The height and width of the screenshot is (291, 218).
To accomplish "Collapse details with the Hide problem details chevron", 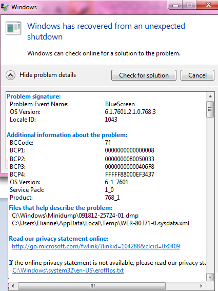I will 11,75.
